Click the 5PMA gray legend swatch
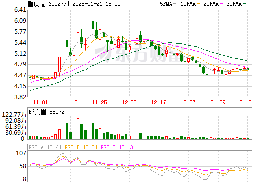This screenshot has width=259, height=182. (x=175, y=4)
